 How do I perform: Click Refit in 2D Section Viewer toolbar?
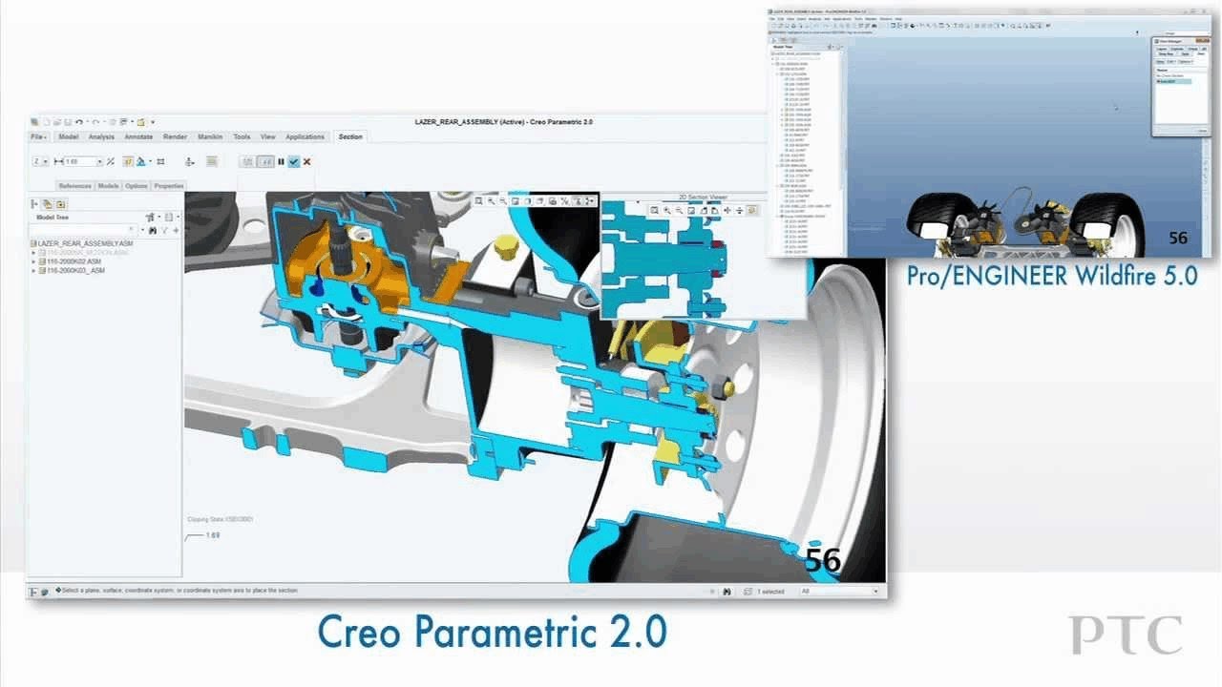tap(654, 210)
